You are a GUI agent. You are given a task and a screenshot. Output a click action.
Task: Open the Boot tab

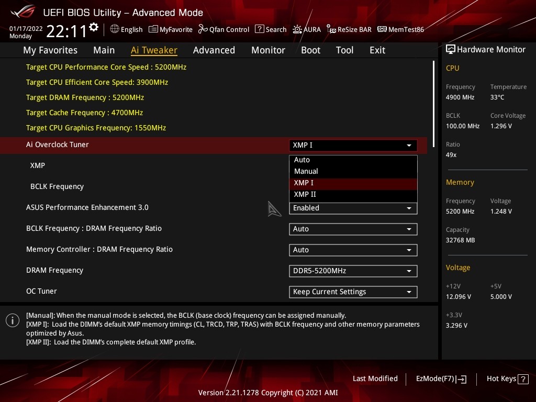coord(310,50)
